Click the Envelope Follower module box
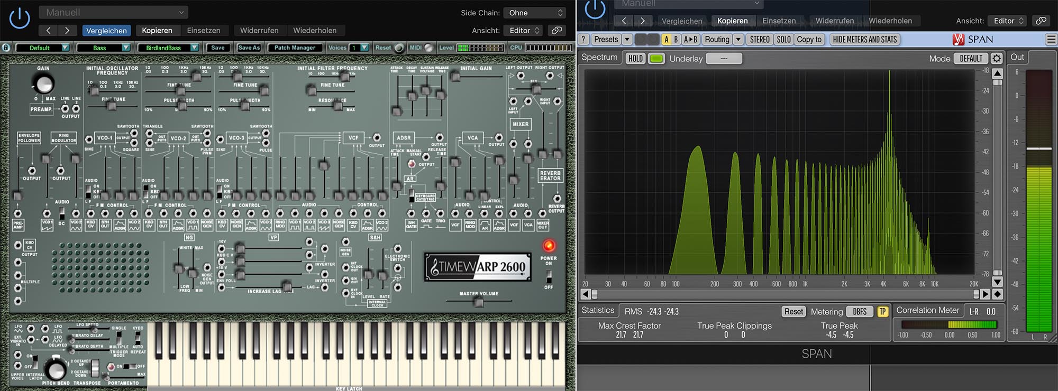 tap(29, 138)
